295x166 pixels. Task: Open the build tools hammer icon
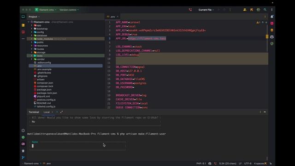click(x=252, y=10)
